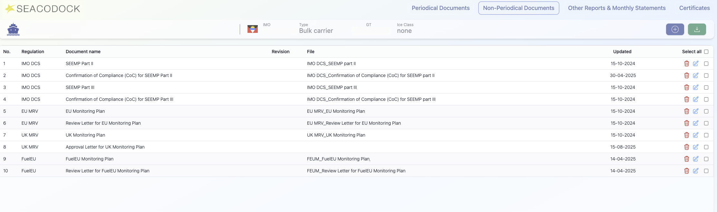The width and height of the screenshot is (717, 212).
Task: Delete the UK Monitoring Plan row
Action: [x=686, y=135]
